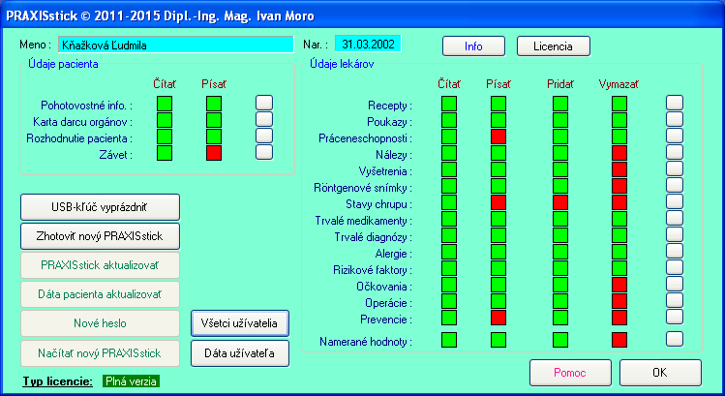Click the Typ licencie label

point(58,381)
